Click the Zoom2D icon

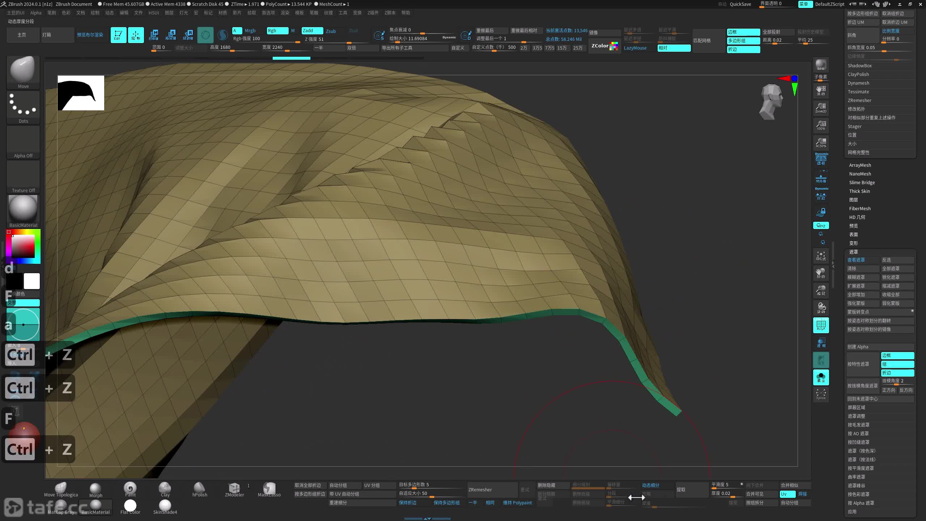(x=821, y=108)
